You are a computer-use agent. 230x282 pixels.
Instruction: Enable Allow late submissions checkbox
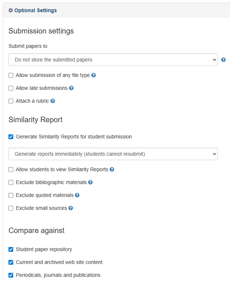(x=11, y=88)
